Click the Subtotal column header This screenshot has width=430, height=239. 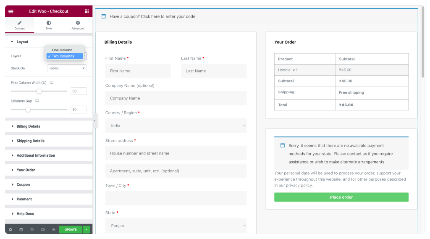coord(372,59)
